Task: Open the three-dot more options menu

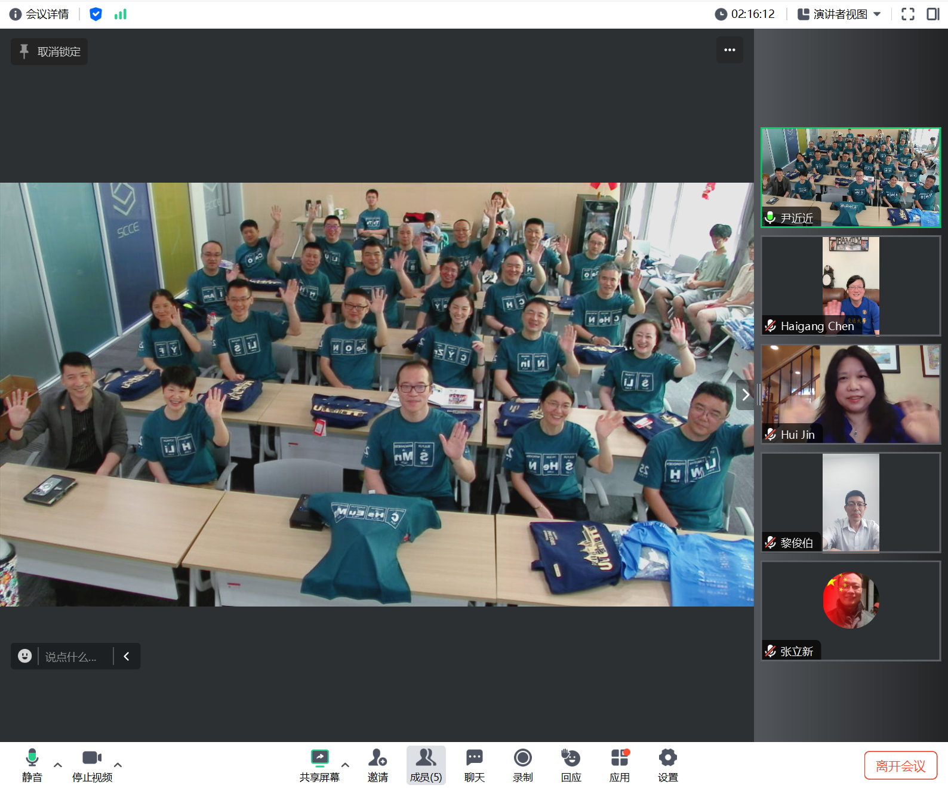Action: pyautogui.click(x=730, y=50)
